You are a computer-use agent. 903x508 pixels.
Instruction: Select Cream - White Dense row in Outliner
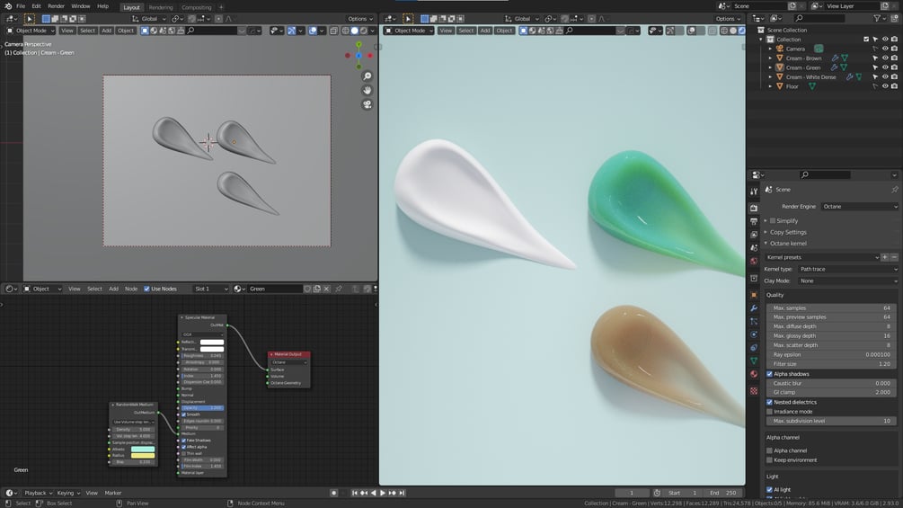[x=810, y=77]
